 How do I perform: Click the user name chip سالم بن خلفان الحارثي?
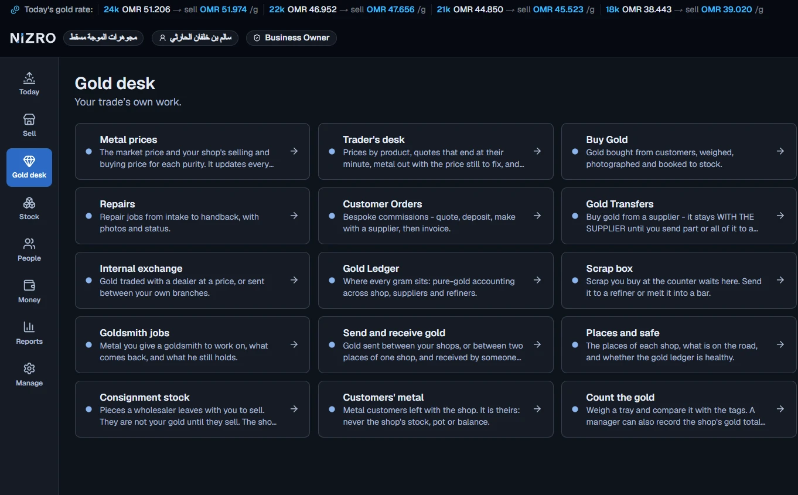(195, 38)
